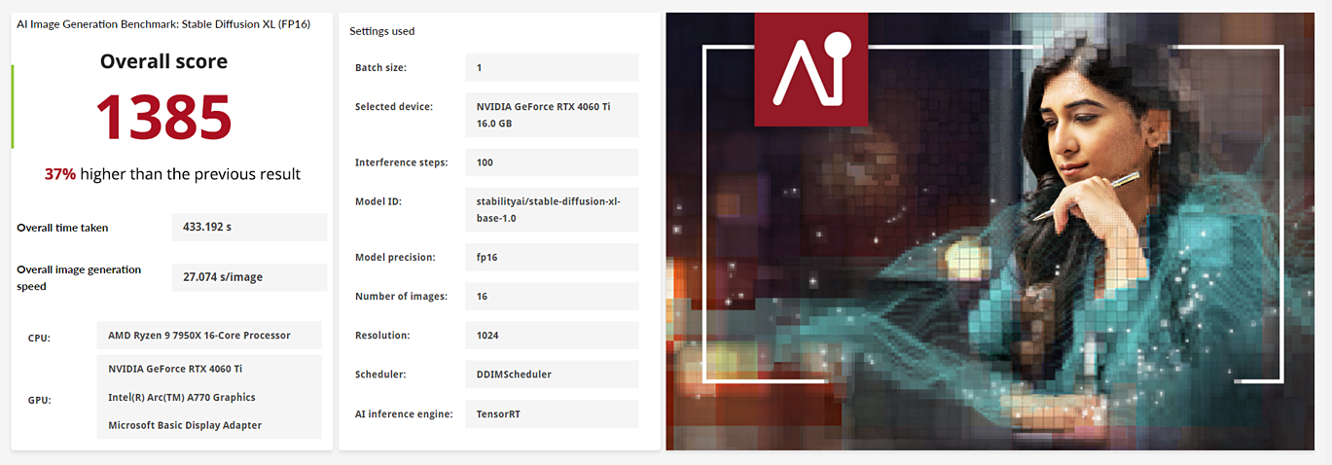Click the Model precision fp16 field
This screenshot has width=1332, height=465.
(552, 257)
